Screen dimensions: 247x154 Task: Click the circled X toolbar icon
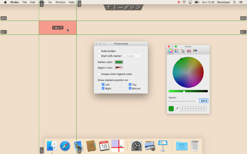coord(132,7)
